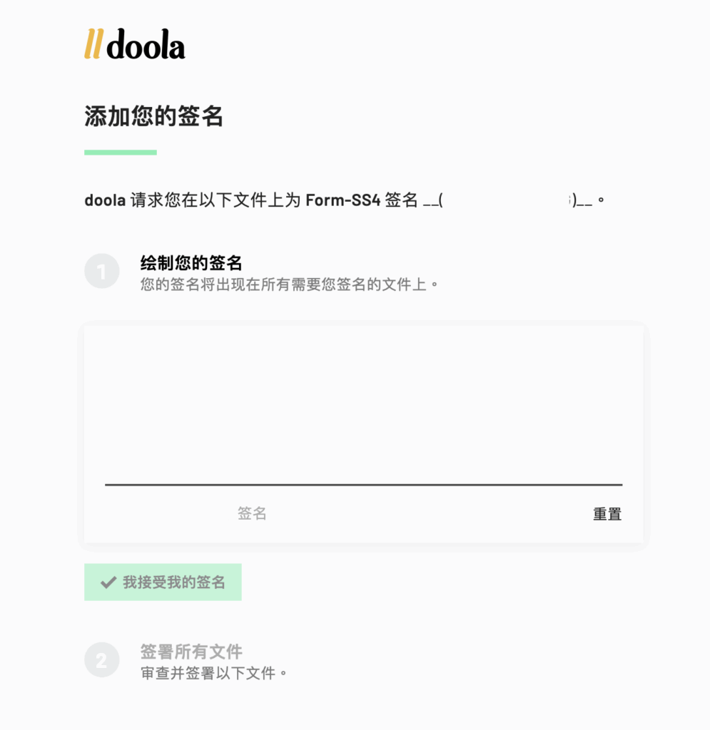The height and width of the screenshot is (730, 710).
Task: Click the black doola wordmark text
Action: [146, 44]
